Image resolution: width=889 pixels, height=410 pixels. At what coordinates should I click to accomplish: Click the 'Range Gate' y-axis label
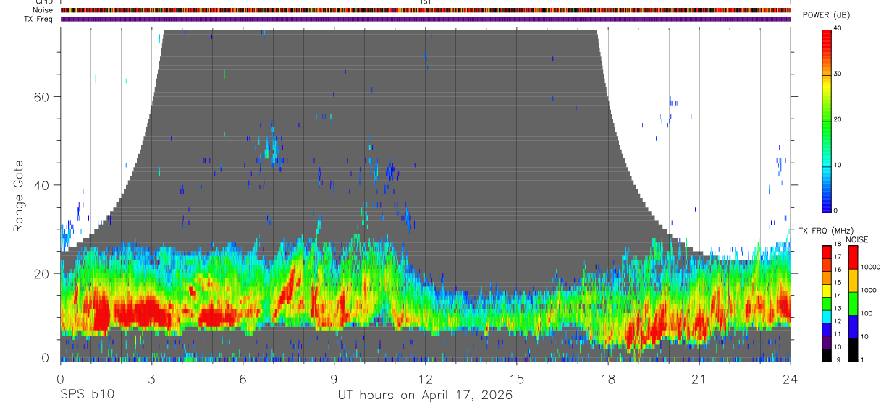(x=18, y=195)
